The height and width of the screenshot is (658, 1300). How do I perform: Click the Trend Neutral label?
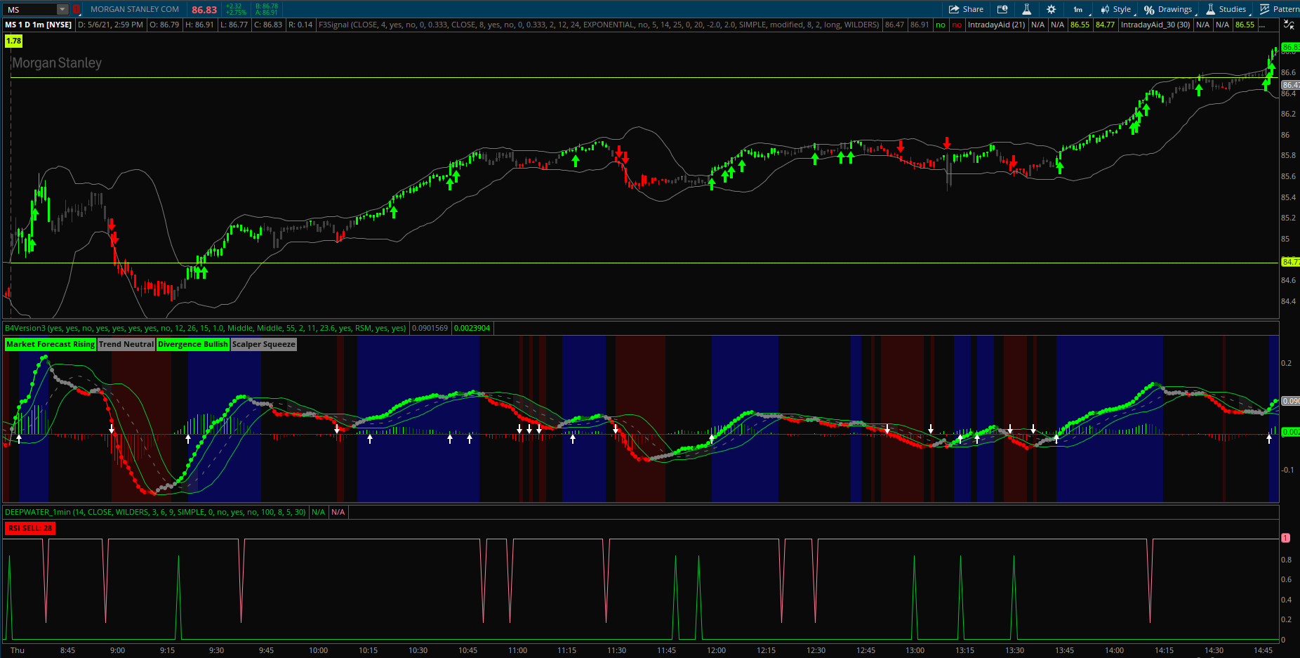[126, 344]
